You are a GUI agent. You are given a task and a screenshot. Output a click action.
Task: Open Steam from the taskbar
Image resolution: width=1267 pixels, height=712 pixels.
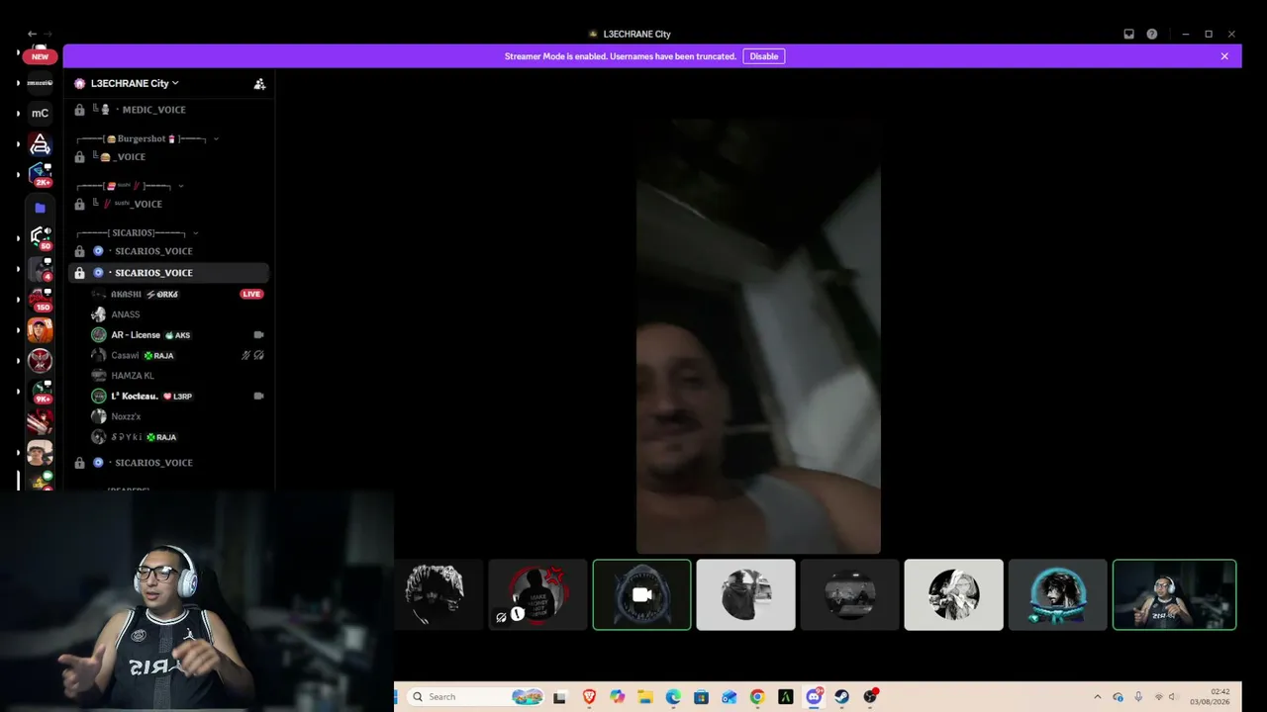[841, 696]
